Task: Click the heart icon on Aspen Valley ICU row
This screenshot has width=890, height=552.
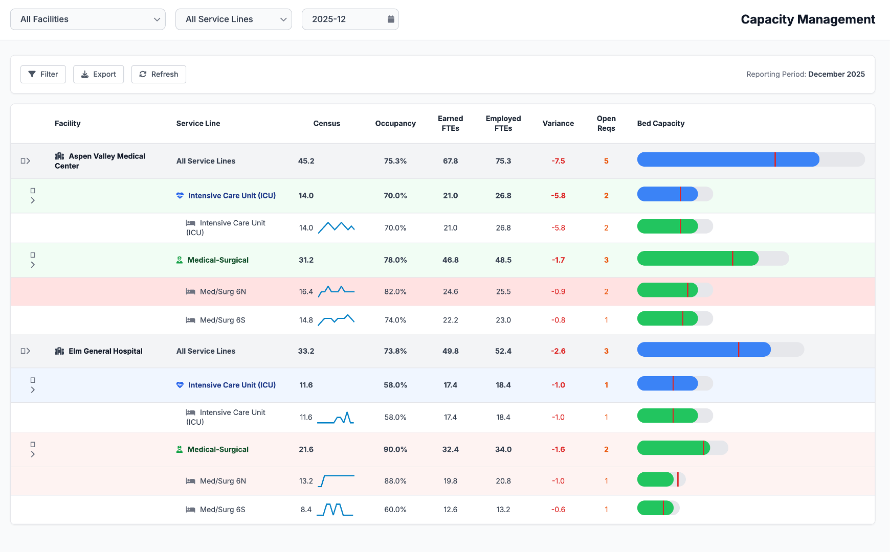Action: pos(180,196)
